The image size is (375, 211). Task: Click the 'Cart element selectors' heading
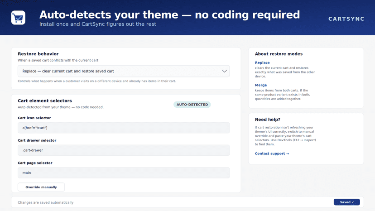click(x=45, y=101)
